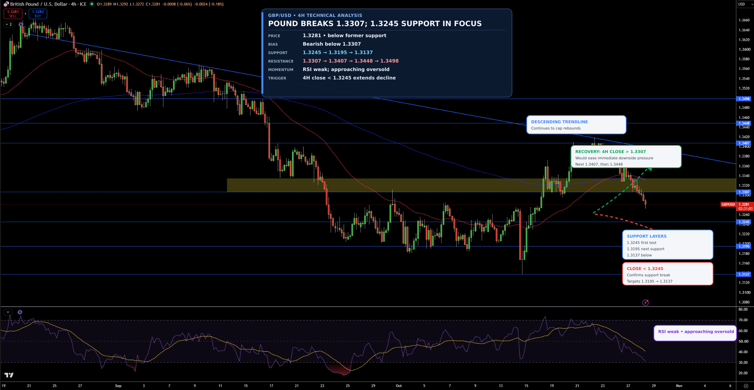Click the Sep label on time axis
754x390 pixels.
pyautogui.click(x=118, y=386)
